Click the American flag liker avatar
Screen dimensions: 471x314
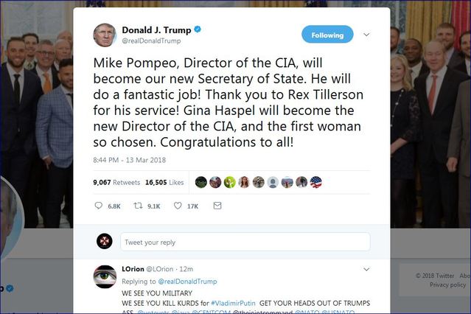pyautogui.click(x=315, y=182)
